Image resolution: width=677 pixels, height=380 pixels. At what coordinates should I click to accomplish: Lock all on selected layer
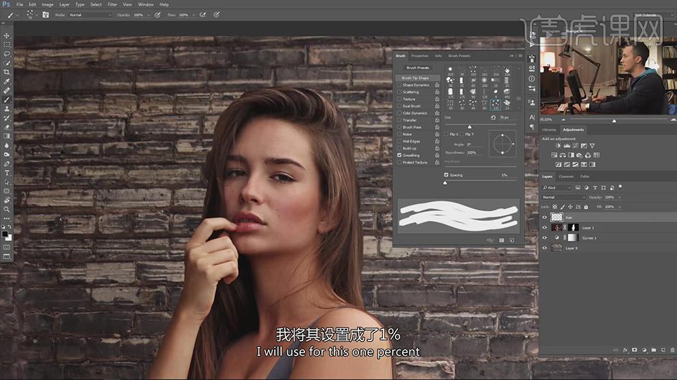point(586,207)
